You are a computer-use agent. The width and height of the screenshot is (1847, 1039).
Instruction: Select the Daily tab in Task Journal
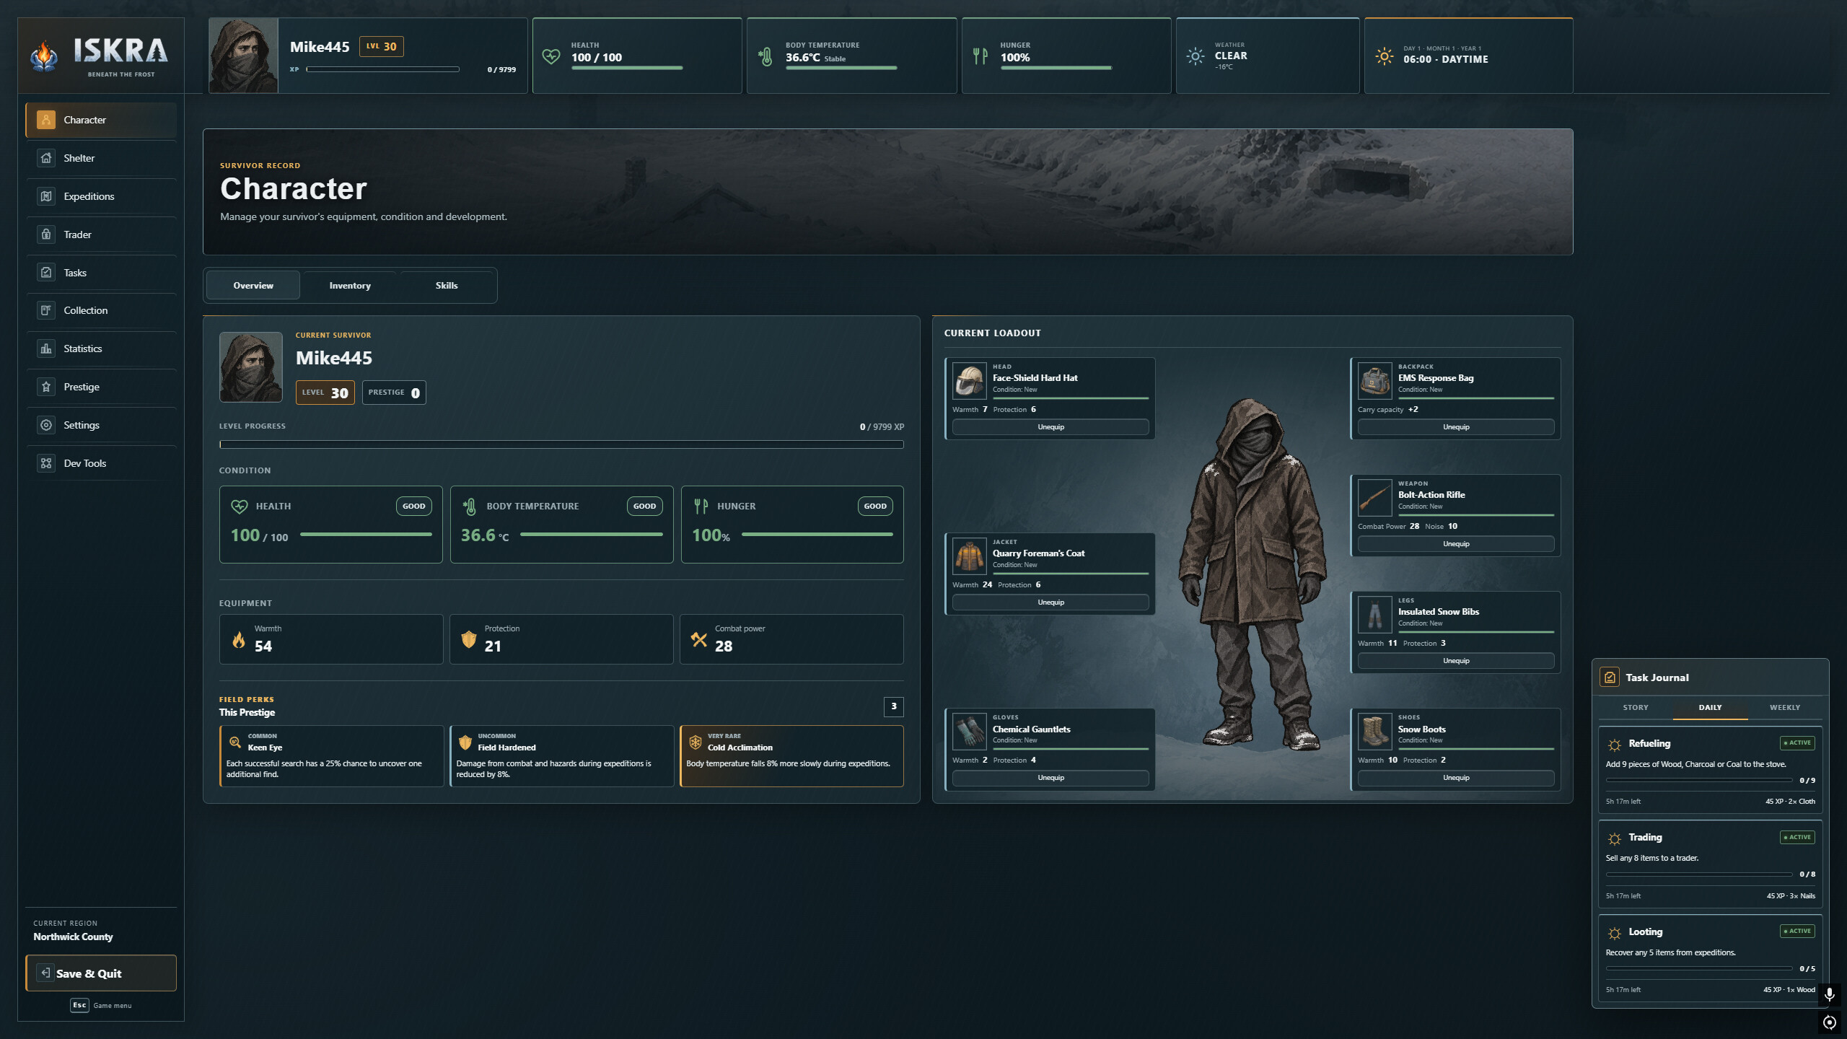1710,708
